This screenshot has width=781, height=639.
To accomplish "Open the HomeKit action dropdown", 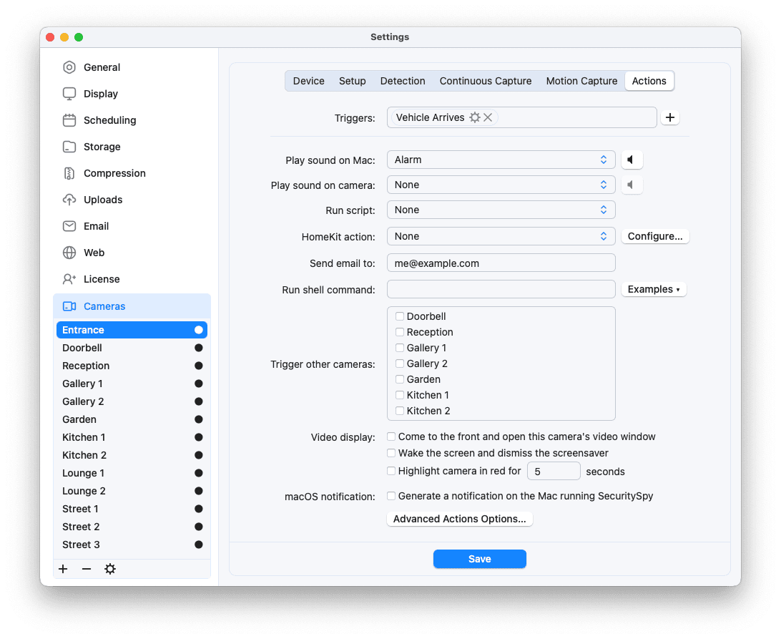I will point(501,236).
